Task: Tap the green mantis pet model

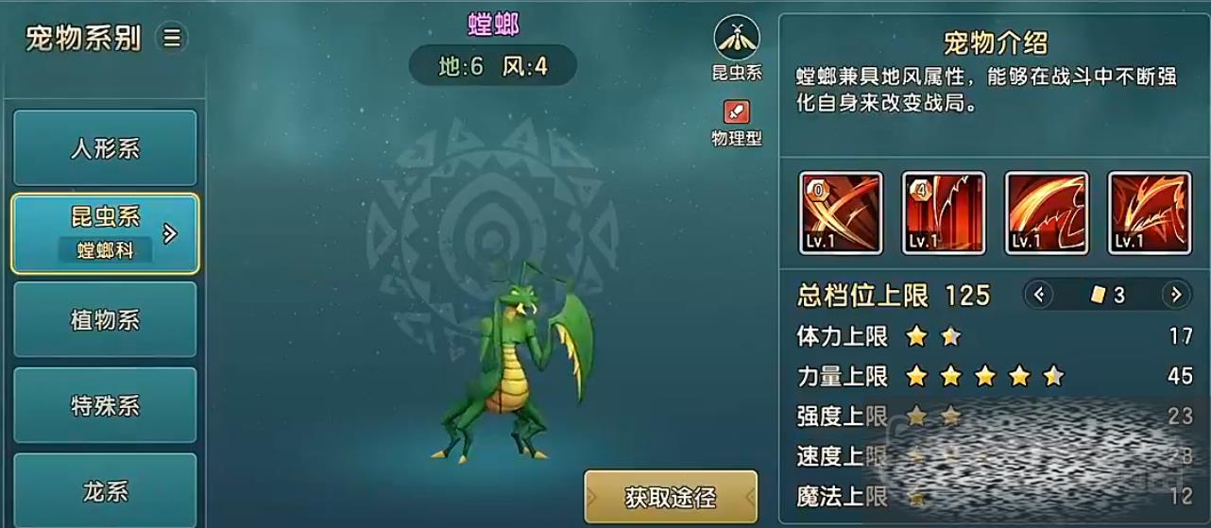Action: [516, 361]
